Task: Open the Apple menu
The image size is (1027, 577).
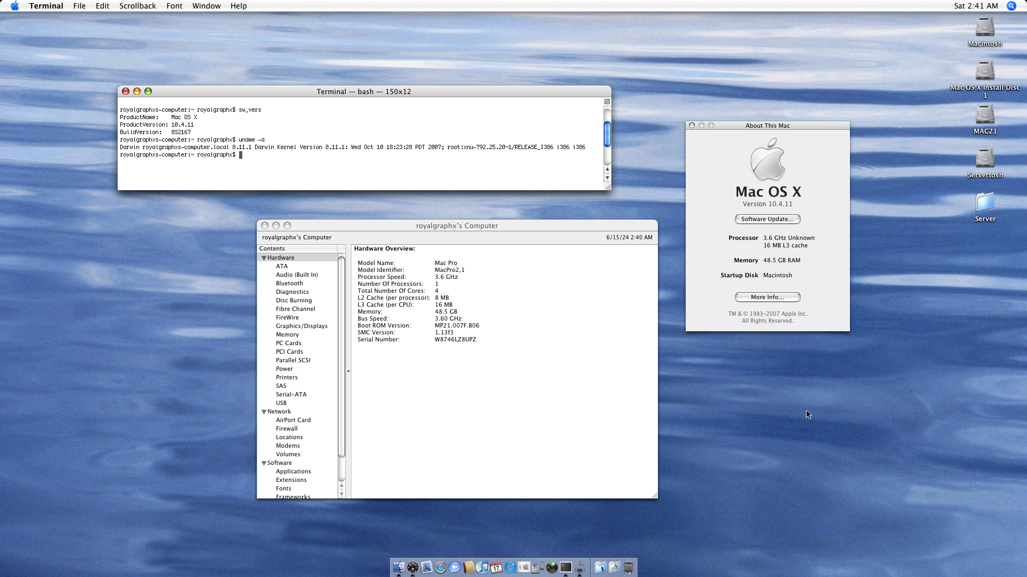Action: [x=14, y=6]
